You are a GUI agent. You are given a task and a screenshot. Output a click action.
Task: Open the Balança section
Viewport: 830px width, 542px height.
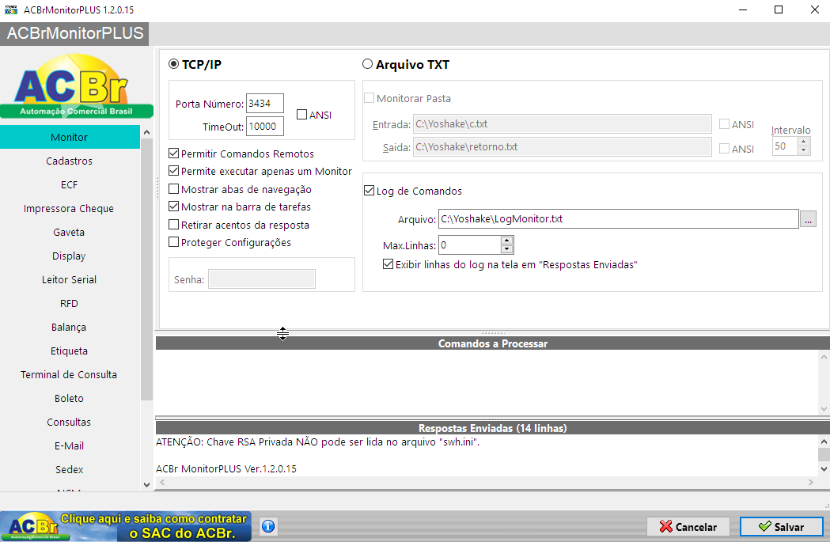tap(70, 327)
